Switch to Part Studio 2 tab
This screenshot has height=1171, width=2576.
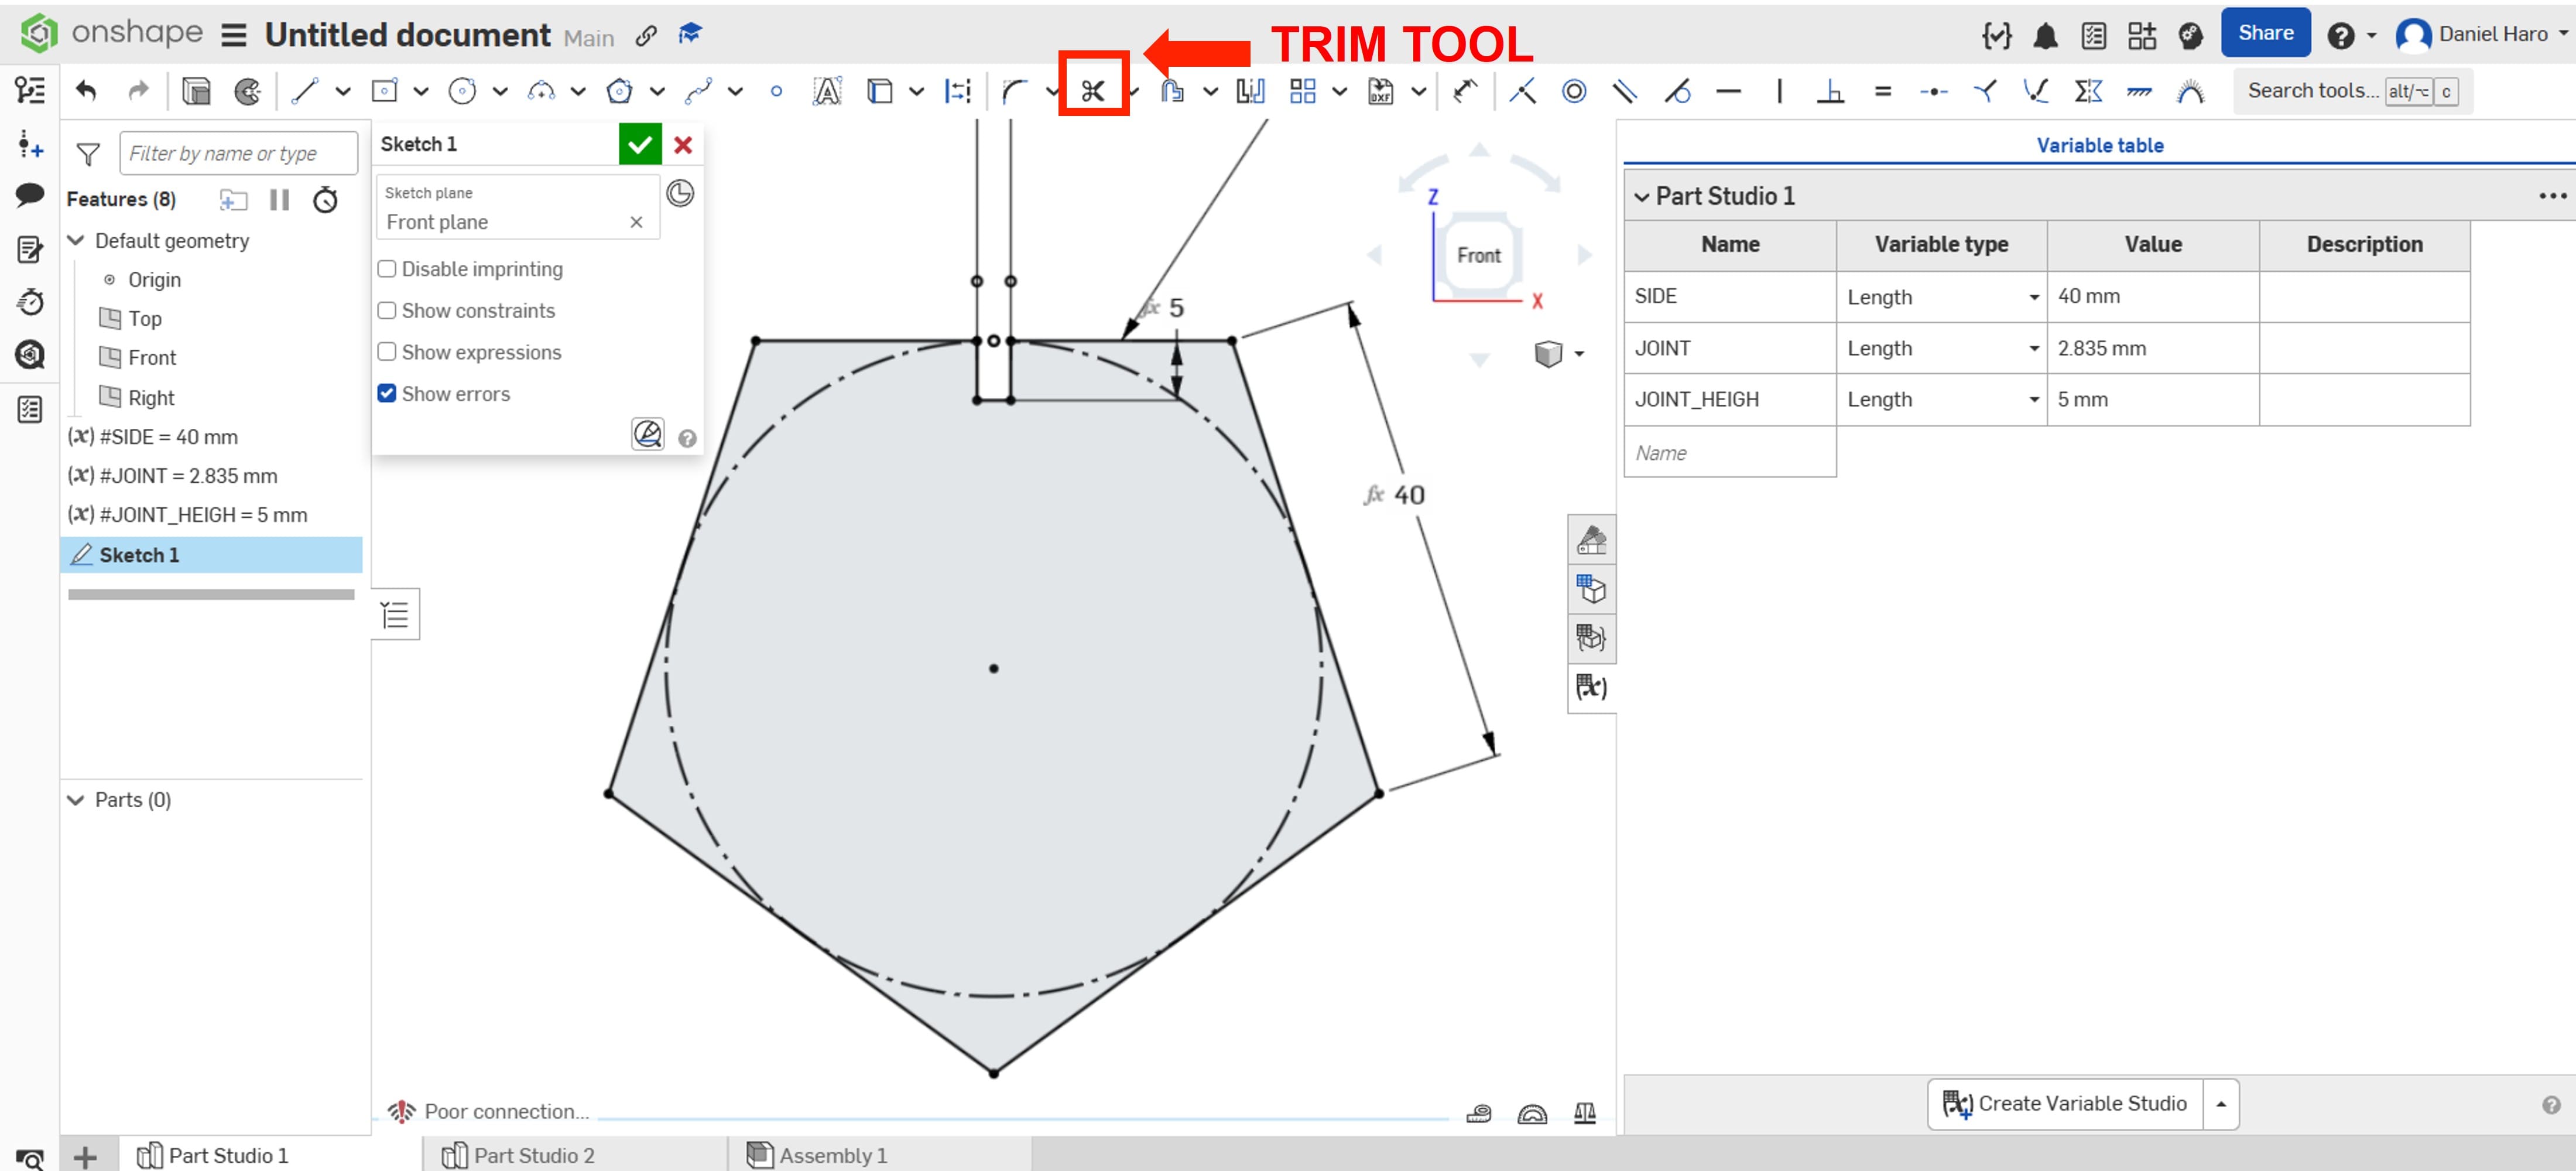tap(532, 1155)
